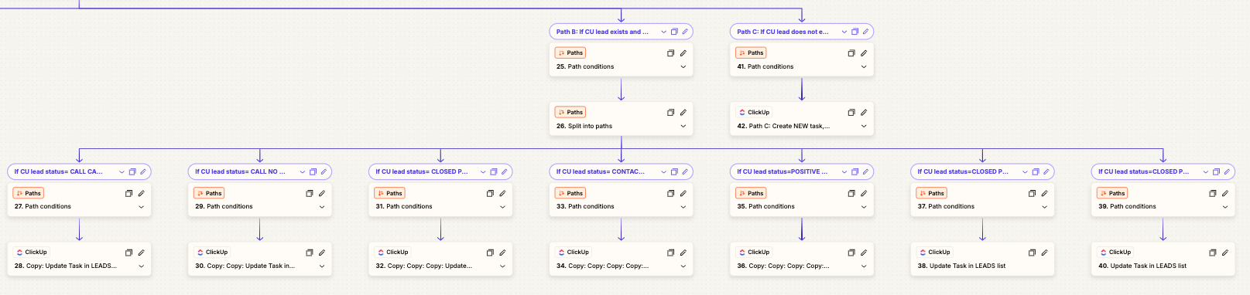Viewport: 1250px width, 295px height.
Task: Edit step 41 Path conditions pencil icon
Action: [x=864, y=53]
